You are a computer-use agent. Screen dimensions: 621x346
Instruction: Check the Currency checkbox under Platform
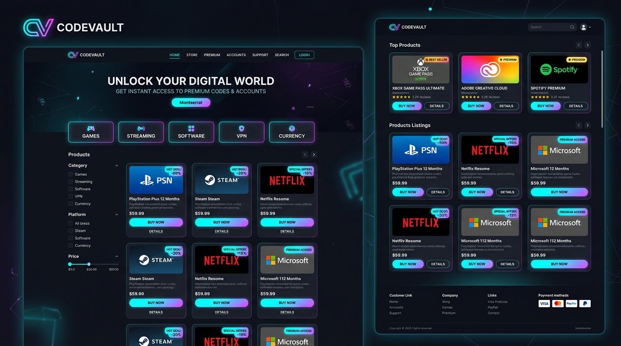coord(70,246)
